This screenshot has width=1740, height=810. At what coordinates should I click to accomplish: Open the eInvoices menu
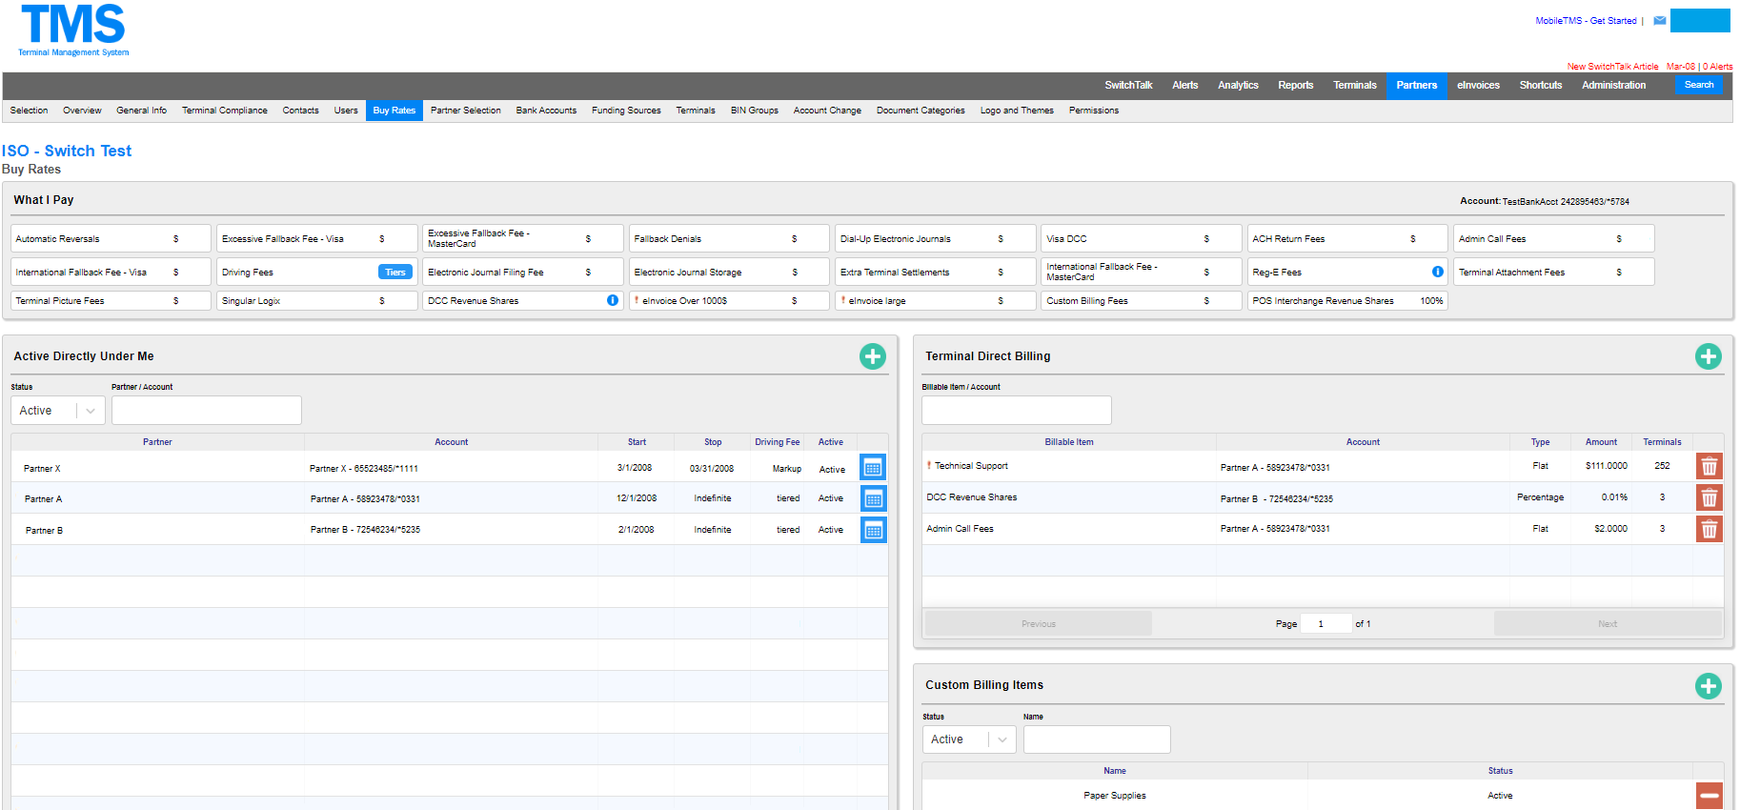click(1478, 85)
